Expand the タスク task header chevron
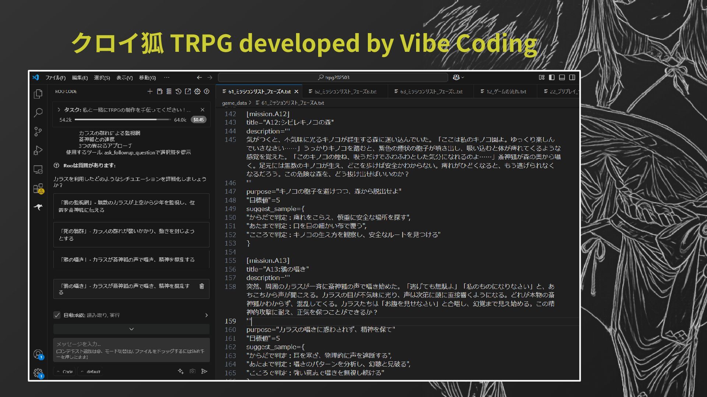The image size is (707, 397). click(59, 110)
